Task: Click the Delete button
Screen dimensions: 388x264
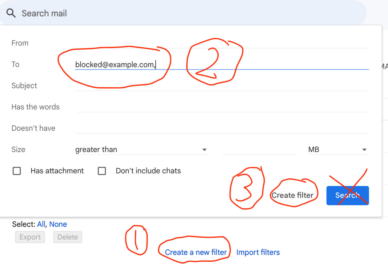Action: click(68, 237)
